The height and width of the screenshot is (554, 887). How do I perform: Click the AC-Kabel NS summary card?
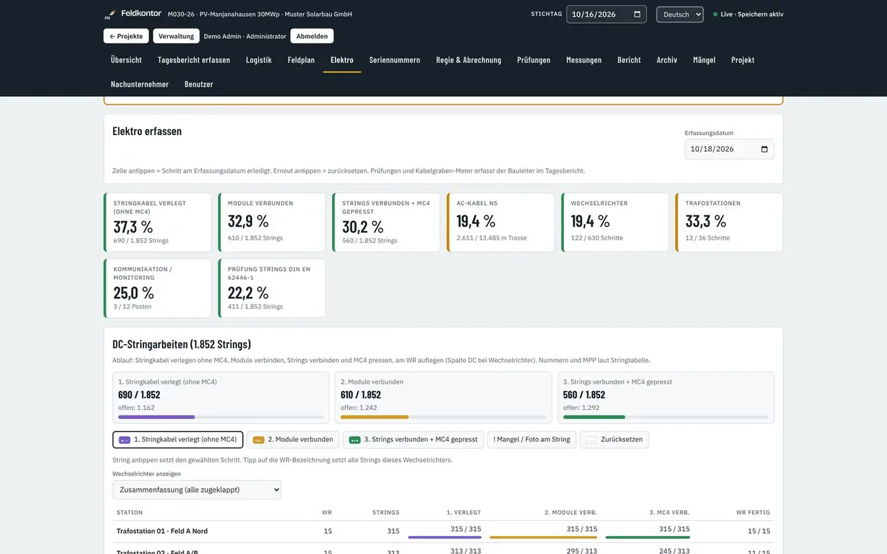click(x=501, y=222)
